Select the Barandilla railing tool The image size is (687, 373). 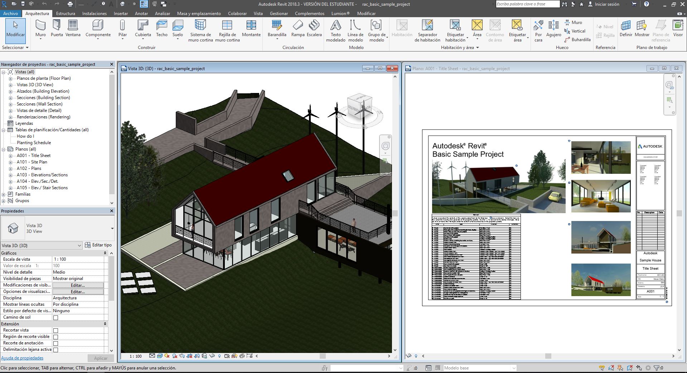(277, 29)
